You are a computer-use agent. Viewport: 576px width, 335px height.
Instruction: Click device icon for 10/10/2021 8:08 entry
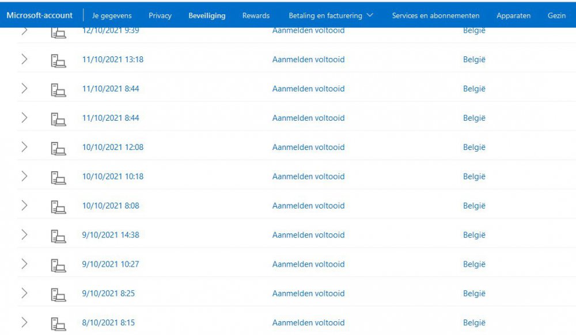pos(58,206)
